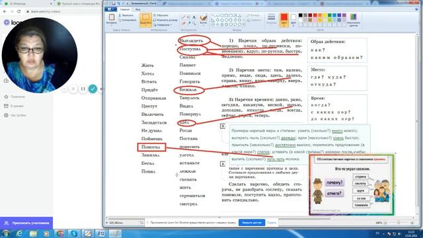Click Invite participants (Пригласить участников) button
This screenshot has width=423, height=238.
(26, 223)
